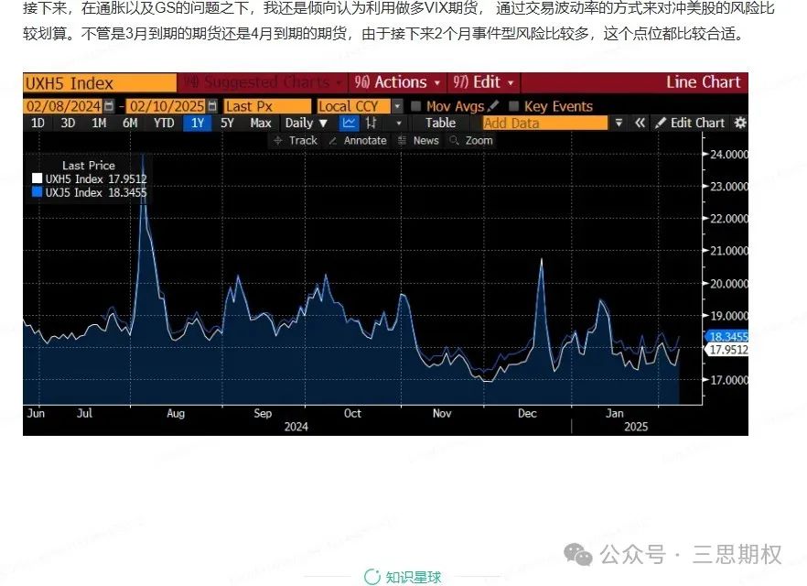This screenshot has height=586, width=807.
Task: Click blue 18.3455 price label on axis
Action: coord(727,337)
